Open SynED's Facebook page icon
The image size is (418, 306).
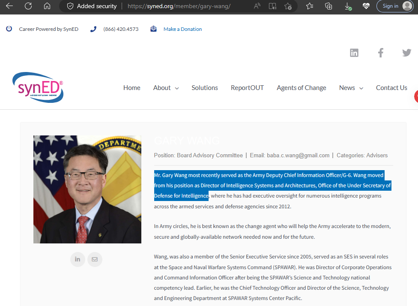(381, 53)
